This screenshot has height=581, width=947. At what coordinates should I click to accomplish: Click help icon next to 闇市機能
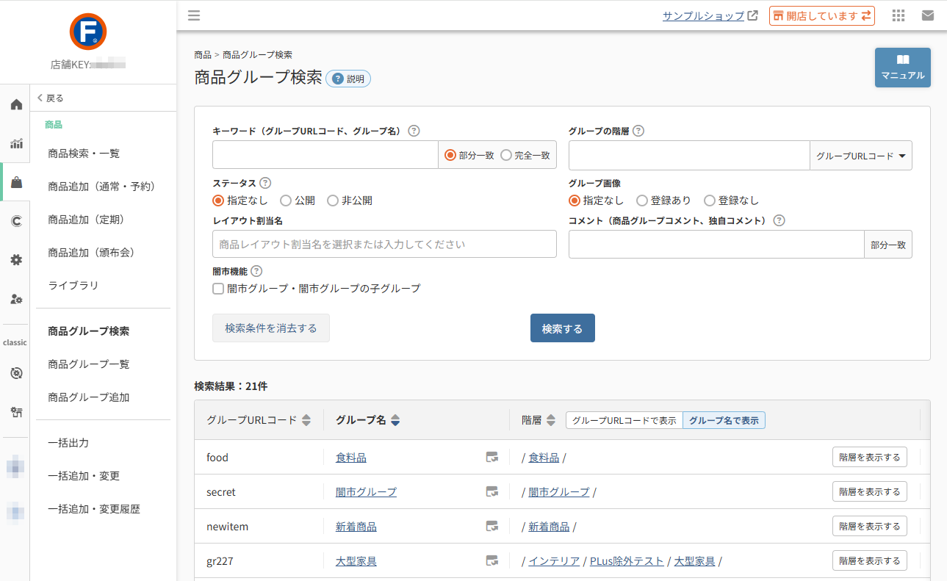coord(256,271)
